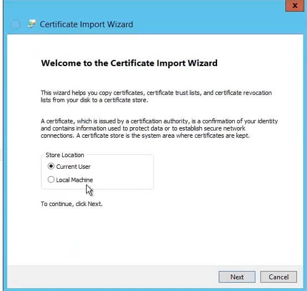Click the Cancel button
Viewport: 307px width, 291px height.
(279, 277)
